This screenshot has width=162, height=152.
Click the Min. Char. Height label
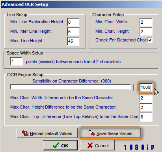pyautogui.click(x=112, y=31)
